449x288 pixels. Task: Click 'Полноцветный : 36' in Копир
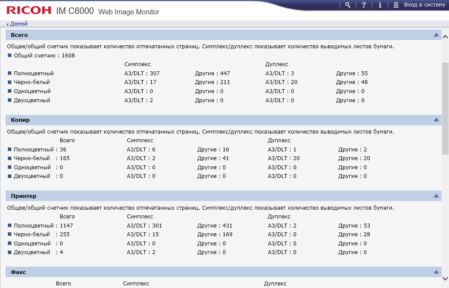(40, 149)
